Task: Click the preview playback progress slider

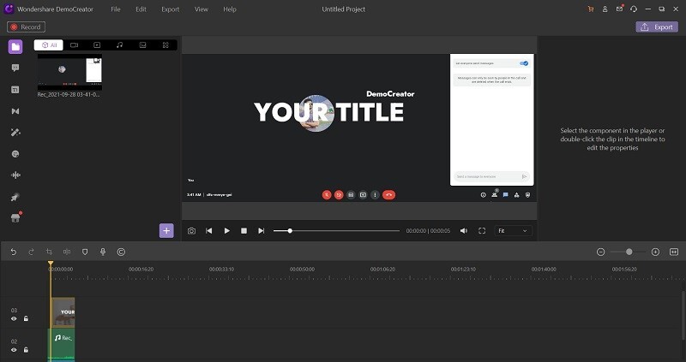Action: tap(336, 230)
